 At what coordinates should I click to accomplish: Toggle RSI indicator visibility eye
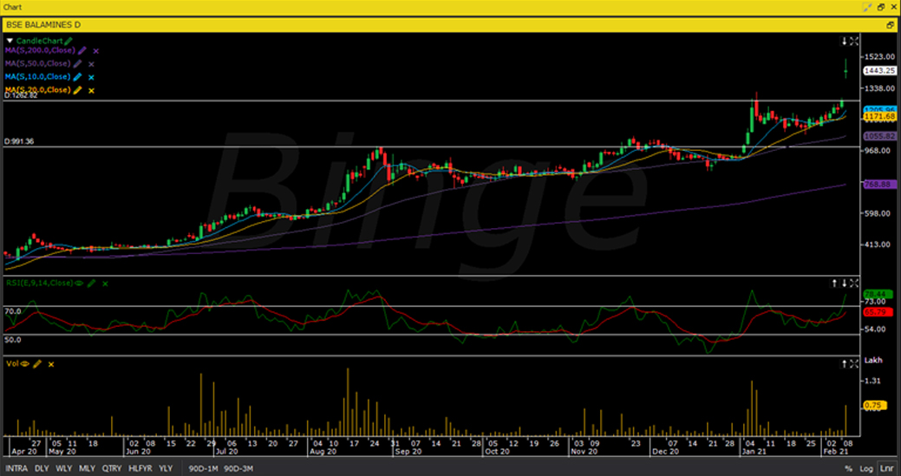(79, 283)
